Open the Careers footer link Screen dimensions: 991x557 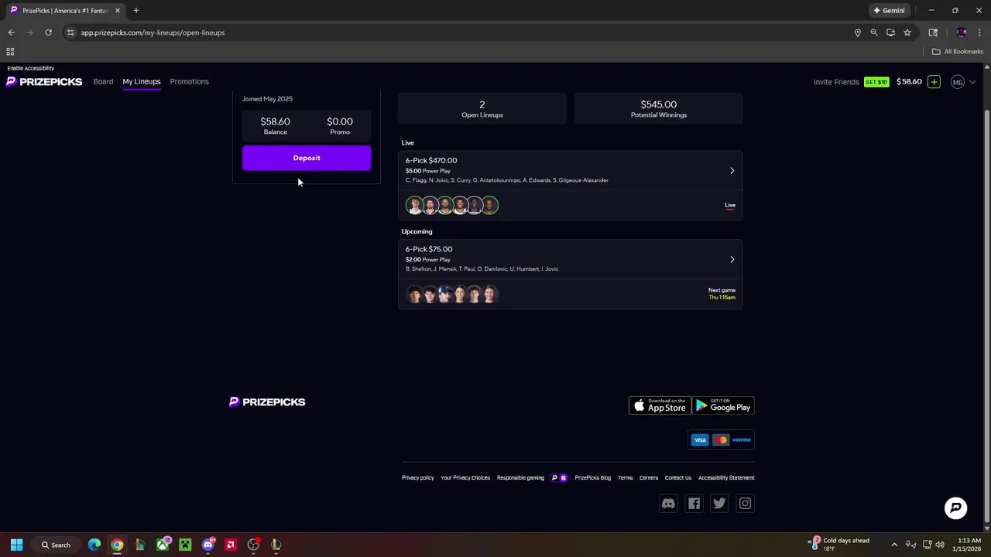(x=649, y=478)
